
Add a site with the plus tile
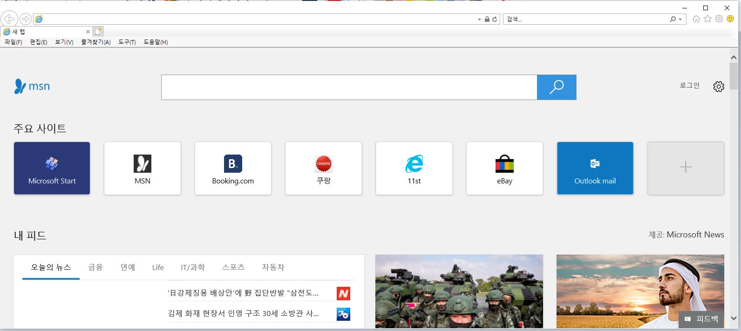pos(686,168)
